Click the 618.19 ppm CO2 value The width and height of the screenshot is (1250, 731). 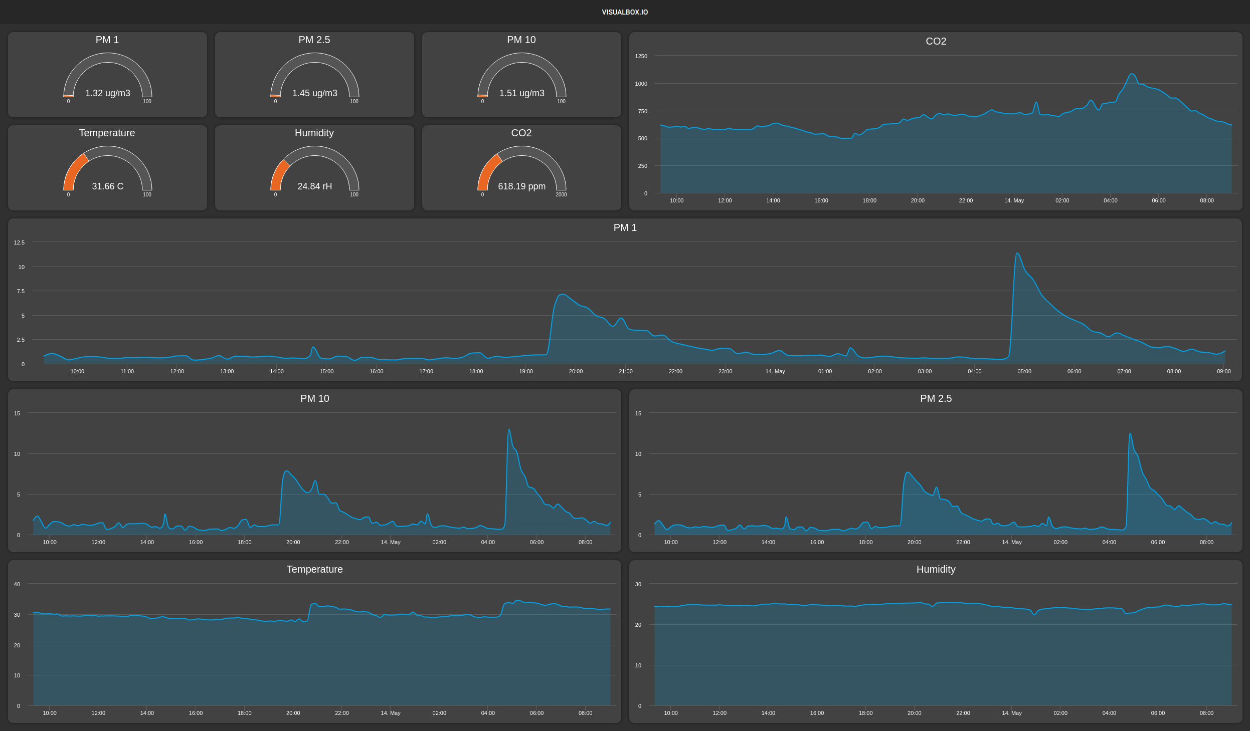521,186
